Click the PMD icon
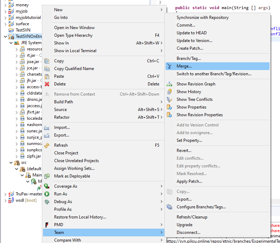This screenshot has width=280, height=243. click(x=47, y=225)
